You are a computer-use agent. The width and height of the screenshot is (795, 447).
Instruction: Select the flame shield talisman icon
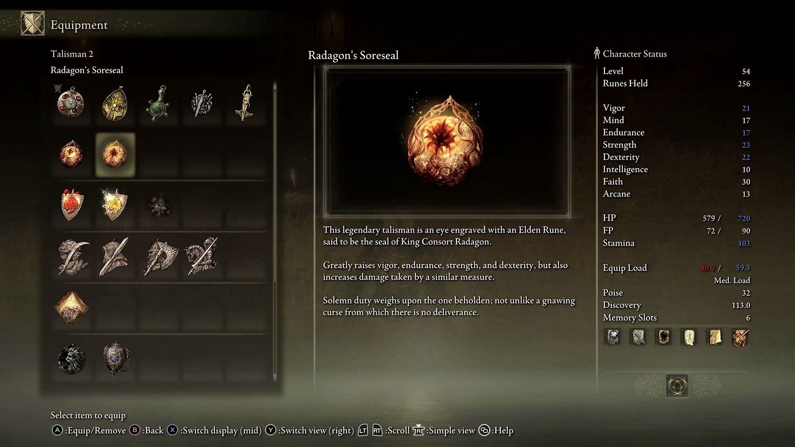pos(70,205)
